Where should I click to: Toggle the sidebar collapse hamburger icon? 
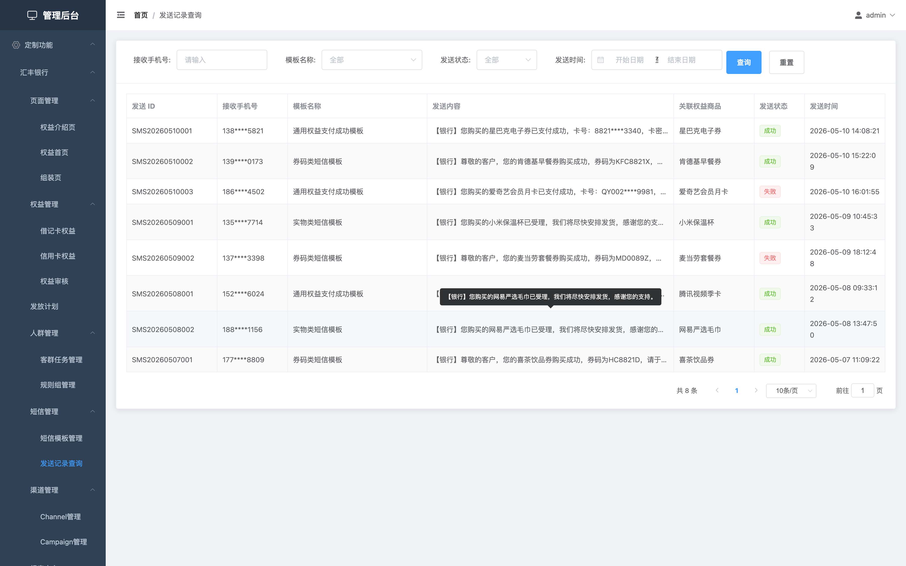(x=121, y=15)
